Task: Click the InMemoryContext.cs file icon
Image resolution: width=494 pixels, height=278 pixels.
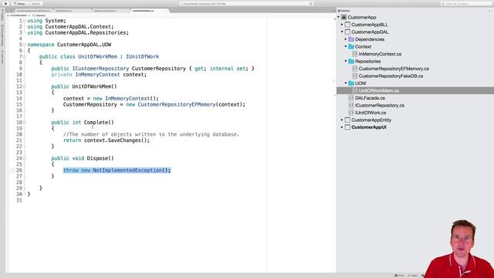Action: [x=355, y=54]
